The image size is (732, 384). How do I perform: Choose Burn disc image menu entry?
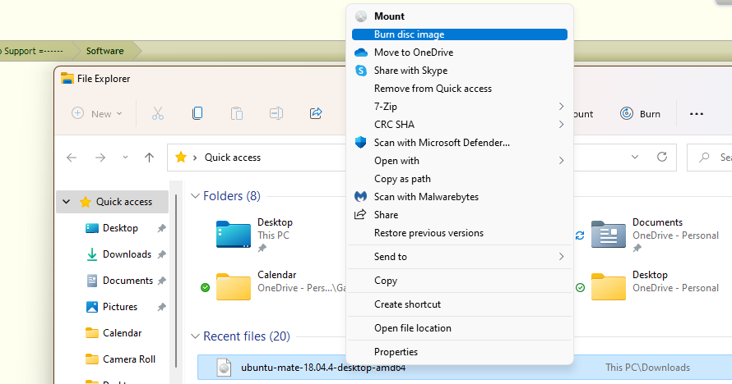460,34
